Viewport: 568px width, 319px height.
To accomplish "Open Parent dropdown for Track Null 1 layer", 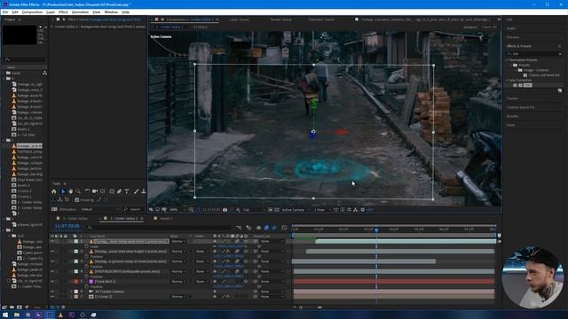I will [x=272, y=282].
